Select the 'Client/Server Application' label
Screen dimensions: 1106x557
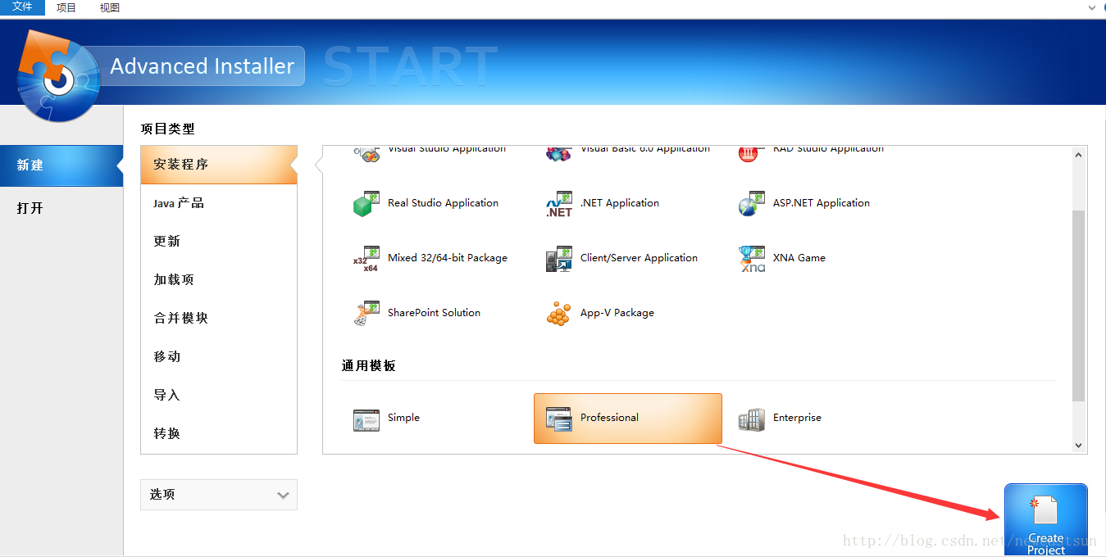click(639, 258)
